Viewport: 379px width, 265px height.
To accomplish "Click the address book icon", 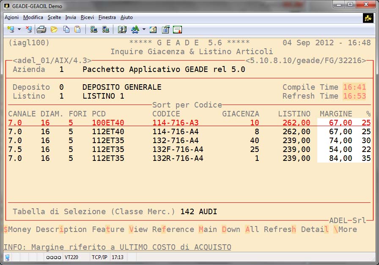I will pos(122,30).
